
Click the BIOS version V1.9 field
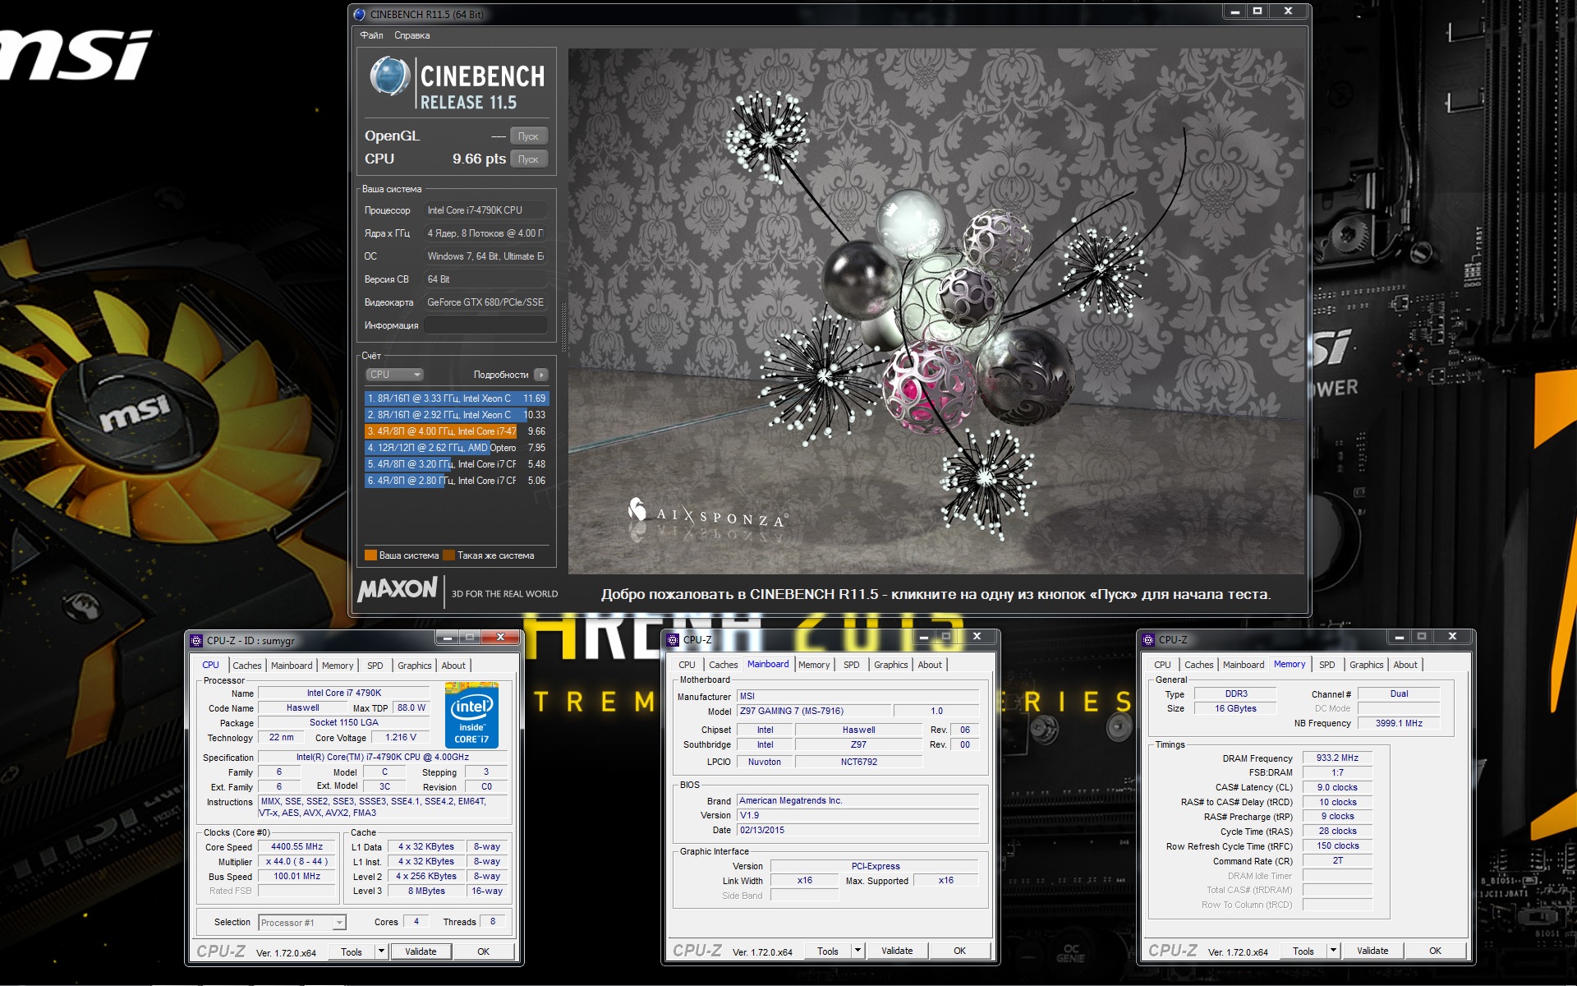(x=857, y=815)
